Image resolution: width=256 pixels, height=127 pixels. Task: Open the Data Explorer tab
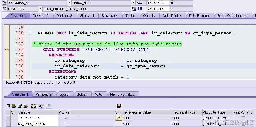(199, 16)
